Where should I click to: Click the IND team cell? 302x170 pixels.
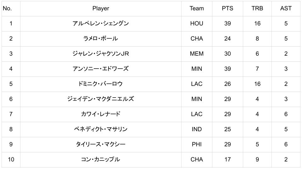pyautogui.click(x=197, y=129)
